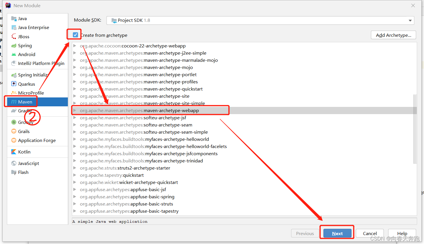Screen dimensions: 424x244
Task: Click the MicroProfile icon
Action: (14, 93)
